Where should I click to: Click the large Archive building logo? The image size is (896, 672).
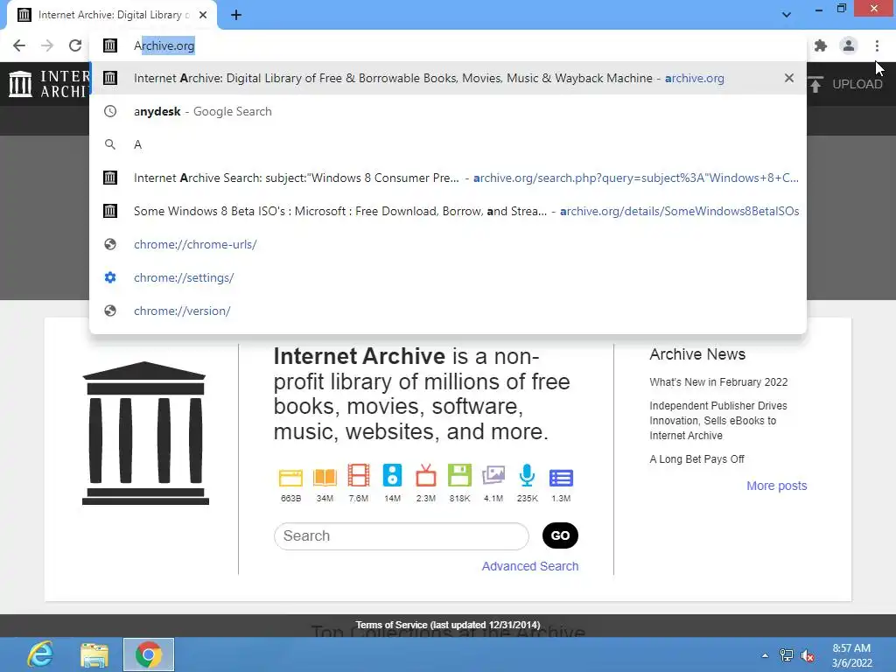click(145, 432)
